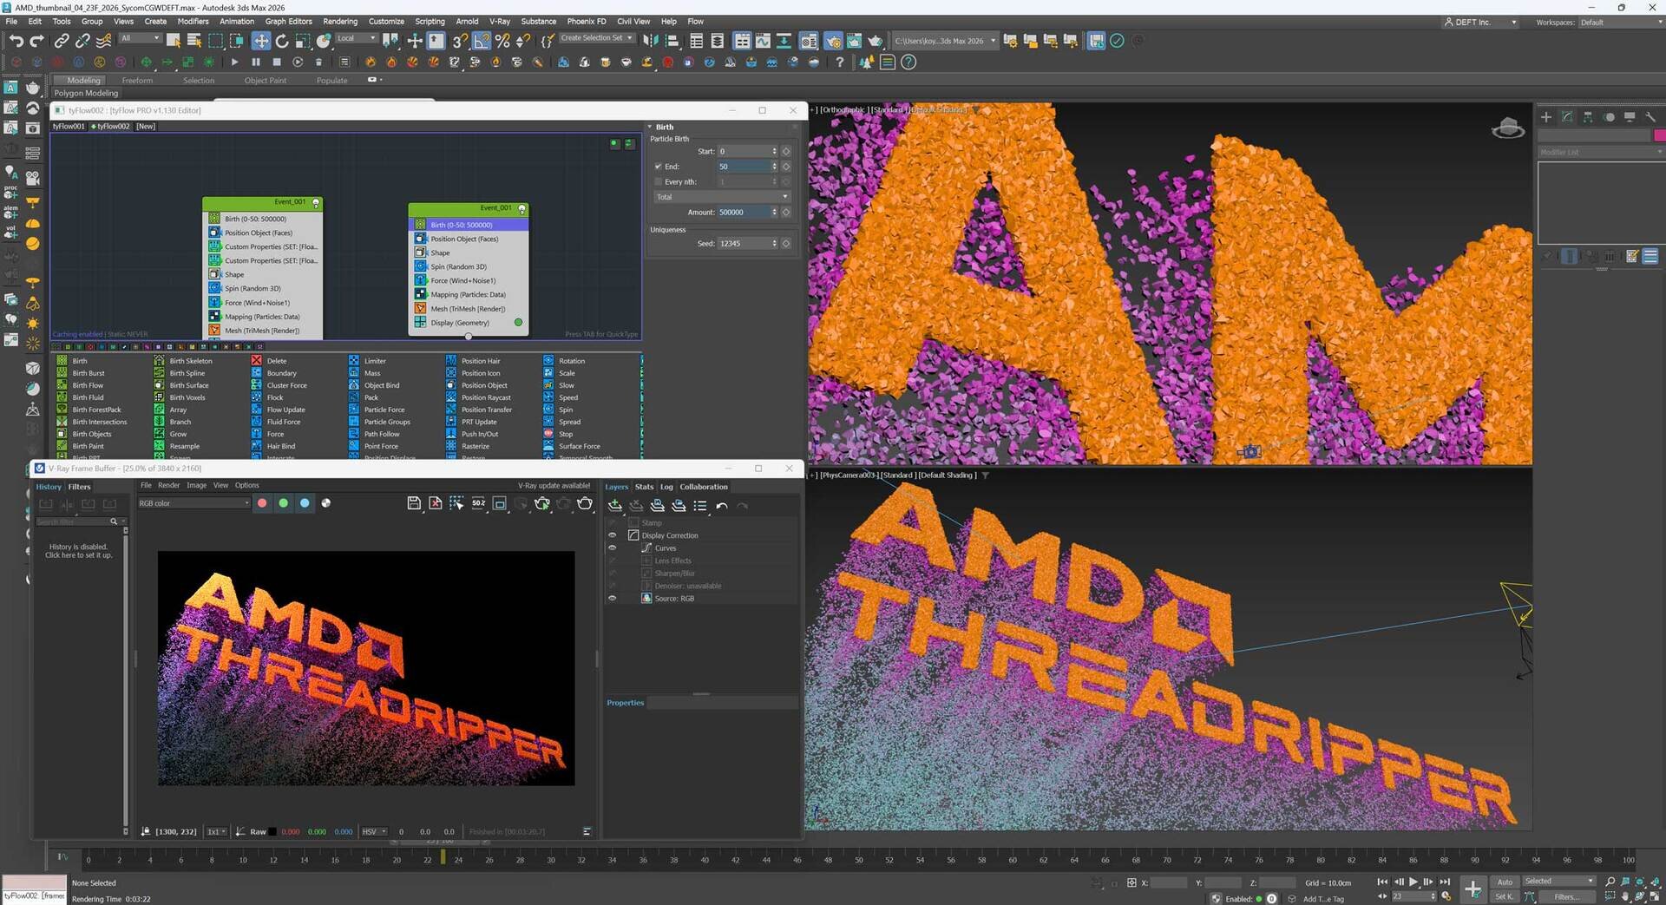Toggle Source: RGB layer visibility eye
1666x905 pixels.
[x=613, y=599]
